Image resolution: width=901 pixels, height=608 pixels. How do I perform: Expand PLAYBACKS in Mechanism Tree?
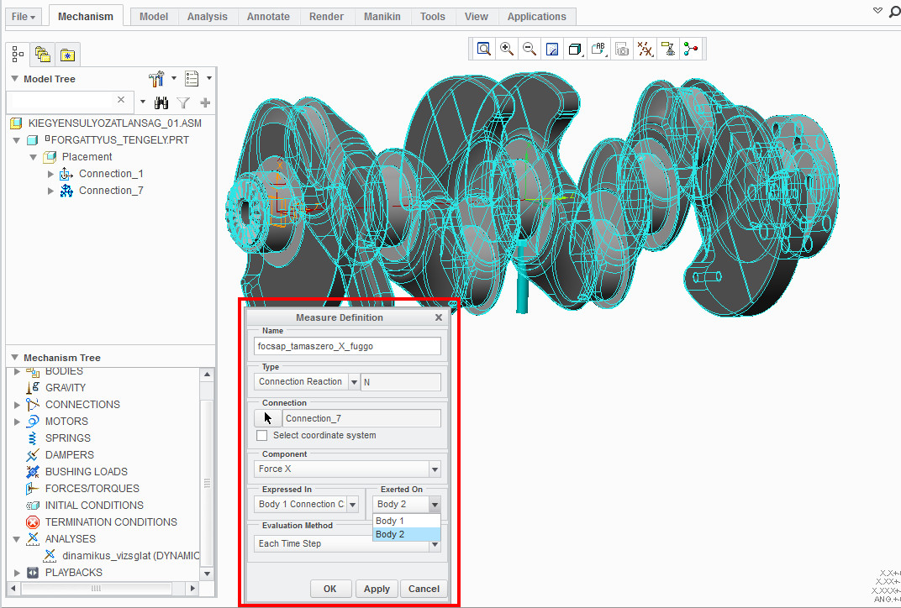pos(17,573)
